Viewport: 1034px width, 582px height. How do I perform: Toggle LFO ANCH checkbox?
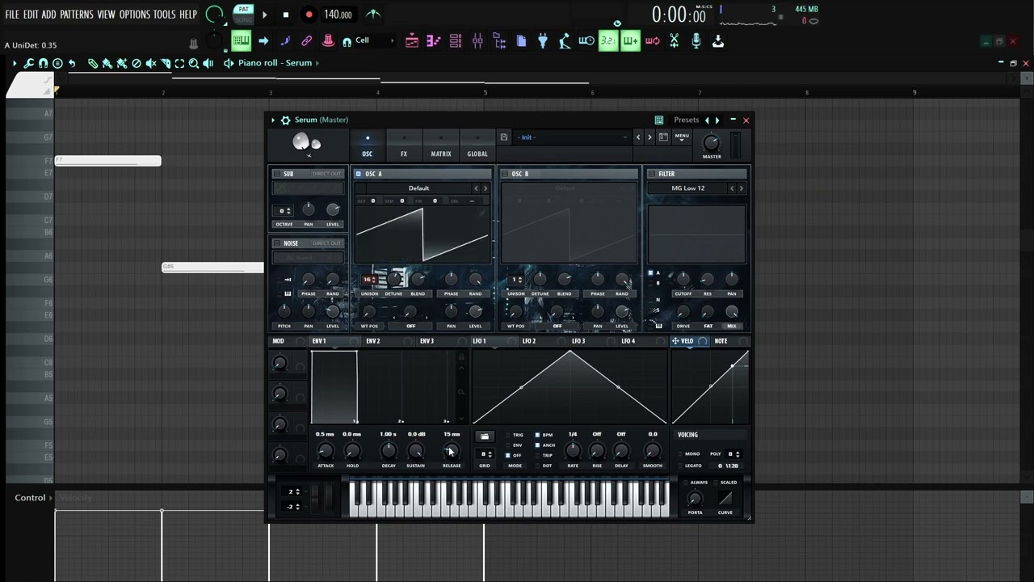tap(537, 445)
